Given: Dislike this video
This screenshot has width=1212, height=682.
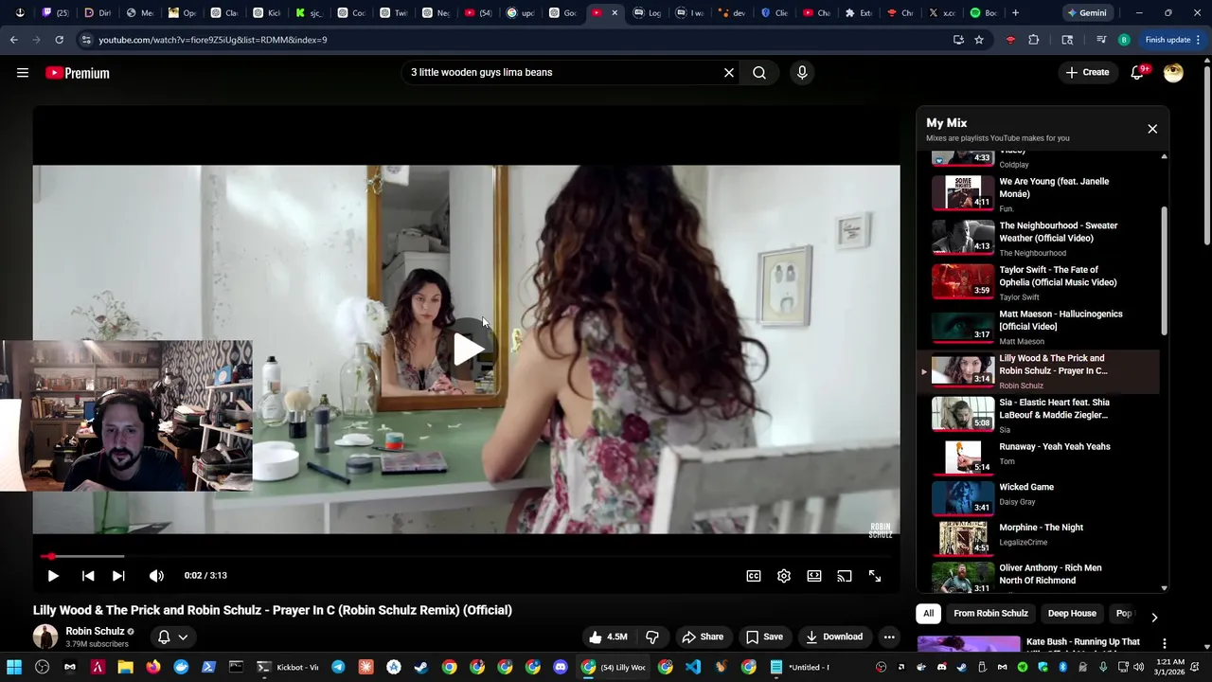Looking at the screenshot, I should [651, 637].
